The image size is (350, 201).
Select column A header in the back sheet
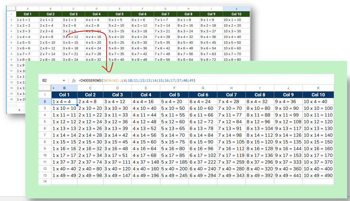click(x=27, y=9)
